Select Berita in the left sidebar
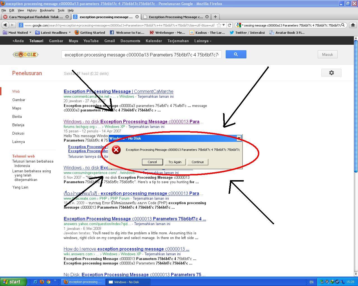 pos(17,116)
